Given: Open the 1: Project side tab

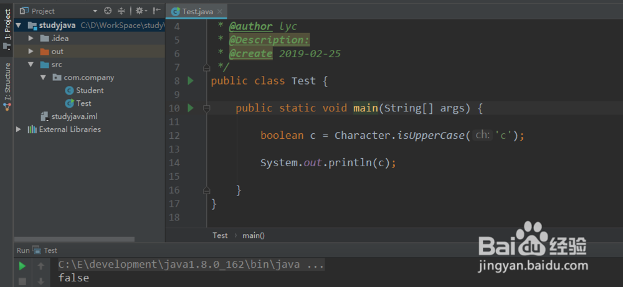Looking at the screenshot, I should 7,29.
